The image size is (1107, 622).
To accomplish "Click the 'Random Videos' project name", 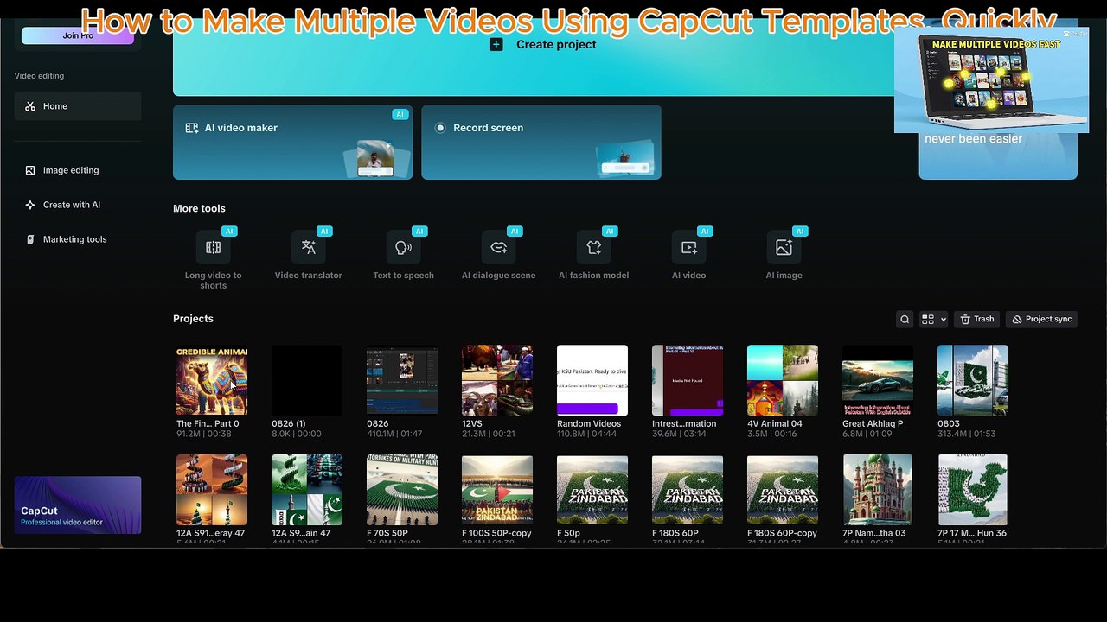I will [589, 423].
